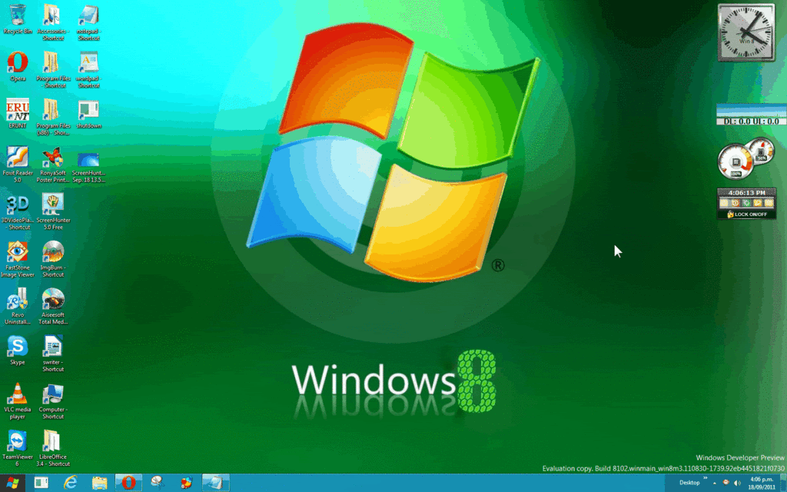Viewport: 787px width, 492px height.
Task: Select the Revo Uninstaller icon
Action: (x=18, y=306)
